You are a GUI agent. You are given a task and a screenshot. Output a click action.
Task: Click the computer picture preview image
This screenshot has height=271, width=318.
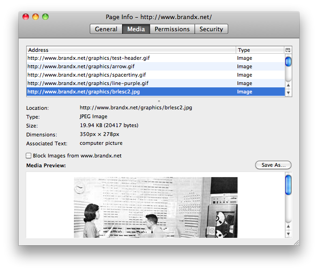155,207
